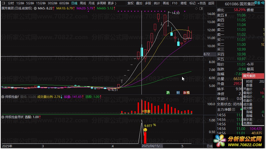Click the 601086 国芳集团 stock title

coord(240,4)
